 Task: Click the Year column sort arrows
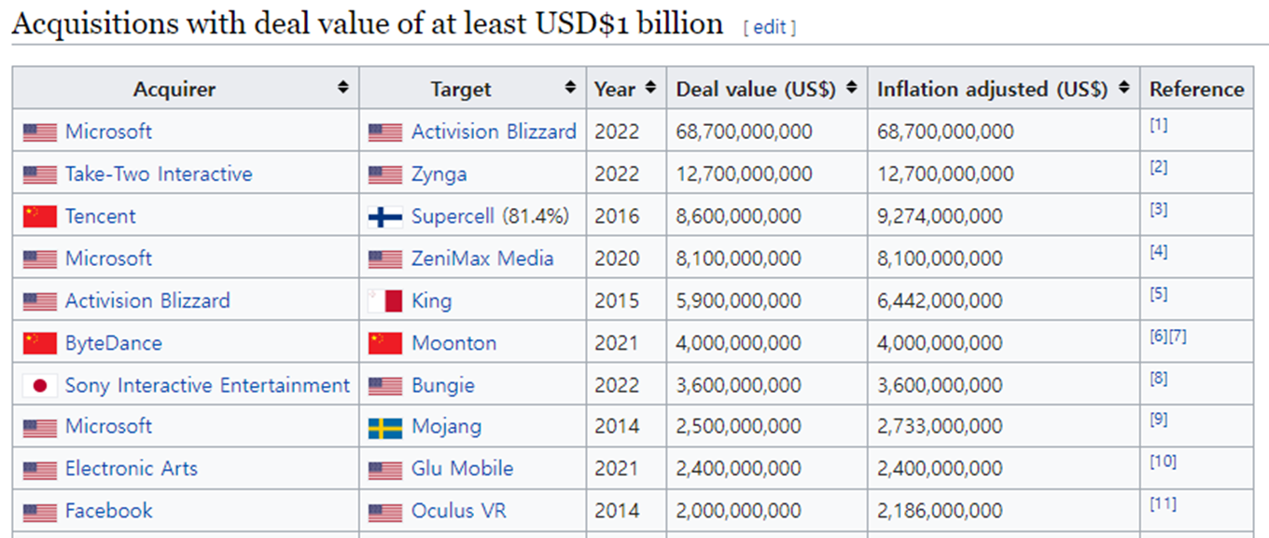(x=650, y=88)
